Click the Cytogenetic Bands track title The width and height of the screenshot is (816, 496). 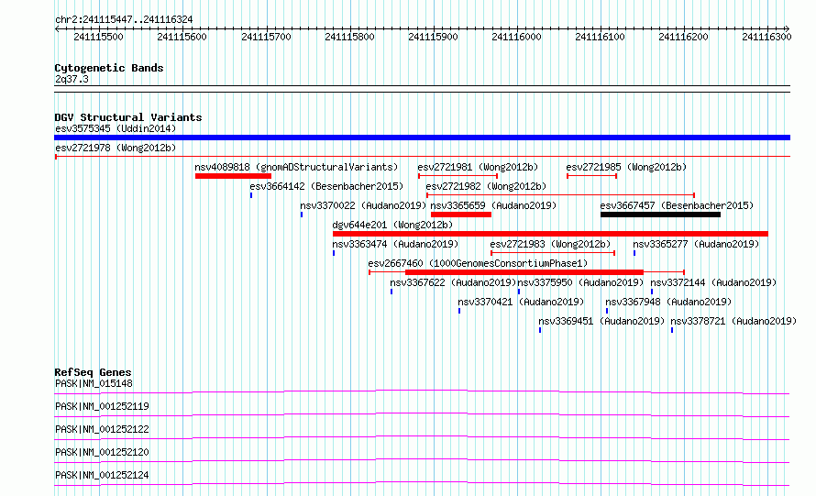[x=109, y=68]
